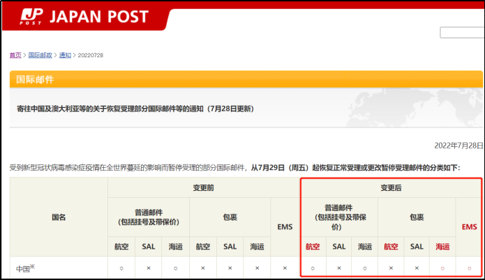
Task: Click the 包裹 header under 变更前
Action: point(230,217)
